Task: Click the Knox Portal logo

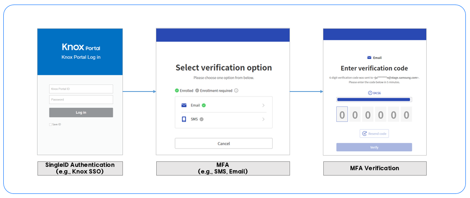Action: click(81, 47)
